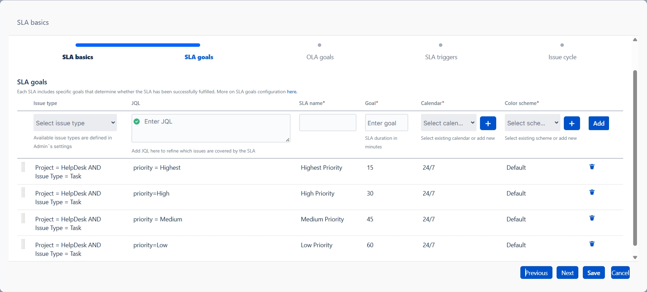Open the Issue cycle step
The height and width of the screenshot is (292, 647).
(x=562, y=57)
